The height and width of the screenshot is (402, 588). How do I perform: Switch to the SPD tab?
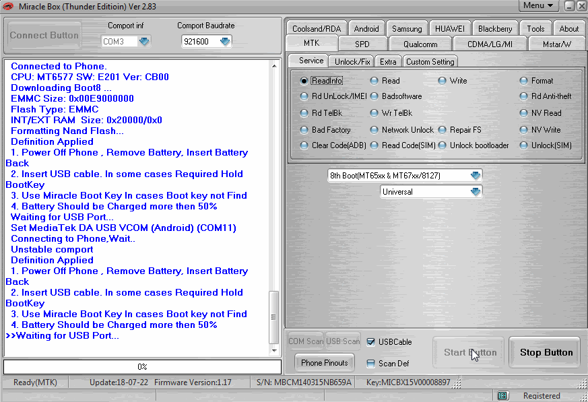click(362, 44)
